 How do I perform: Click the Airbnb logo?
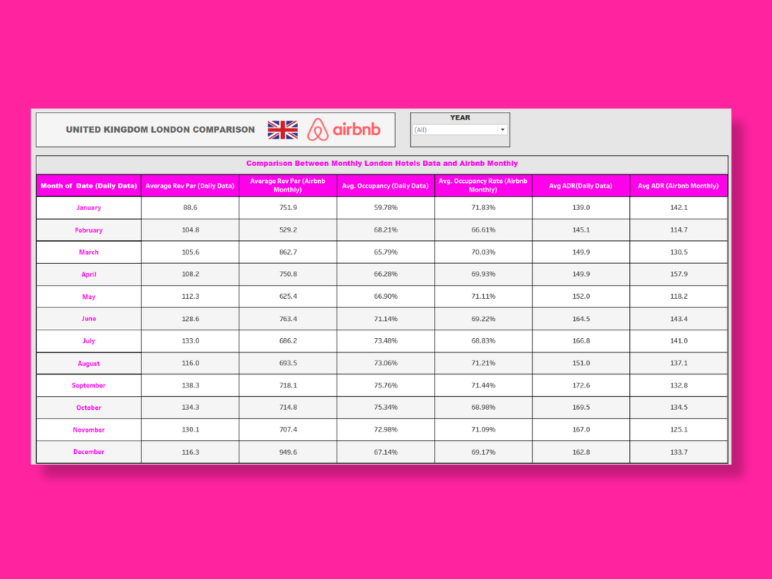click(344, 130)
